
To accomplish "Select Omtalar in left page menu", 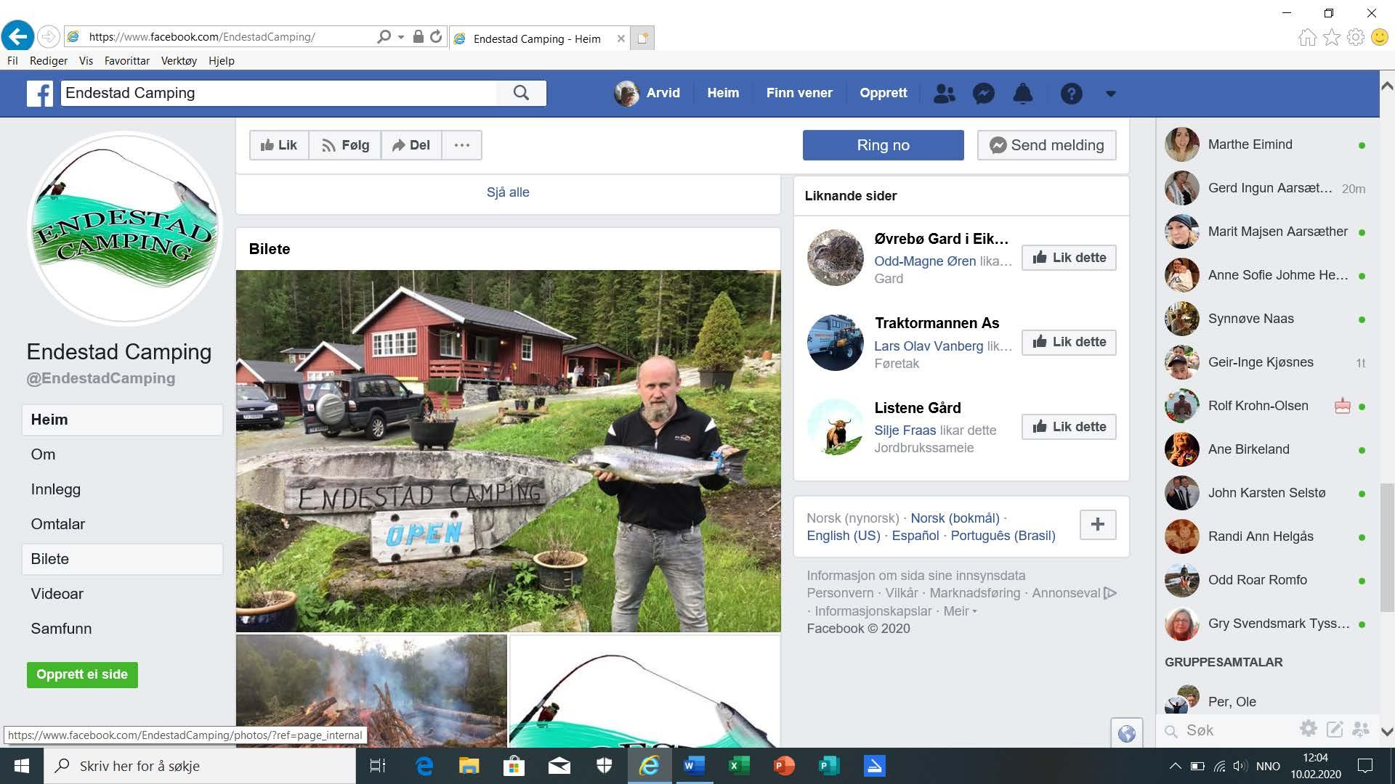I will pos(57,524).
